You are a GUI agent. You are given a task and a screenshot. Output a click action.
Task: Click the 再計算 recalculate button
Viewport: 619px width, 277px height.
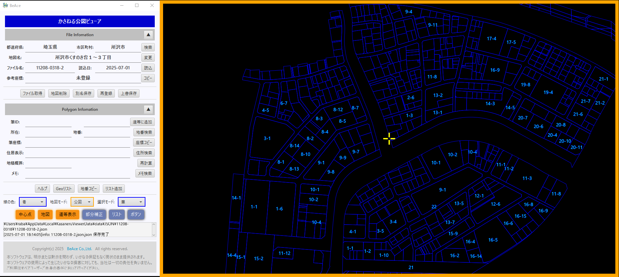146,163
